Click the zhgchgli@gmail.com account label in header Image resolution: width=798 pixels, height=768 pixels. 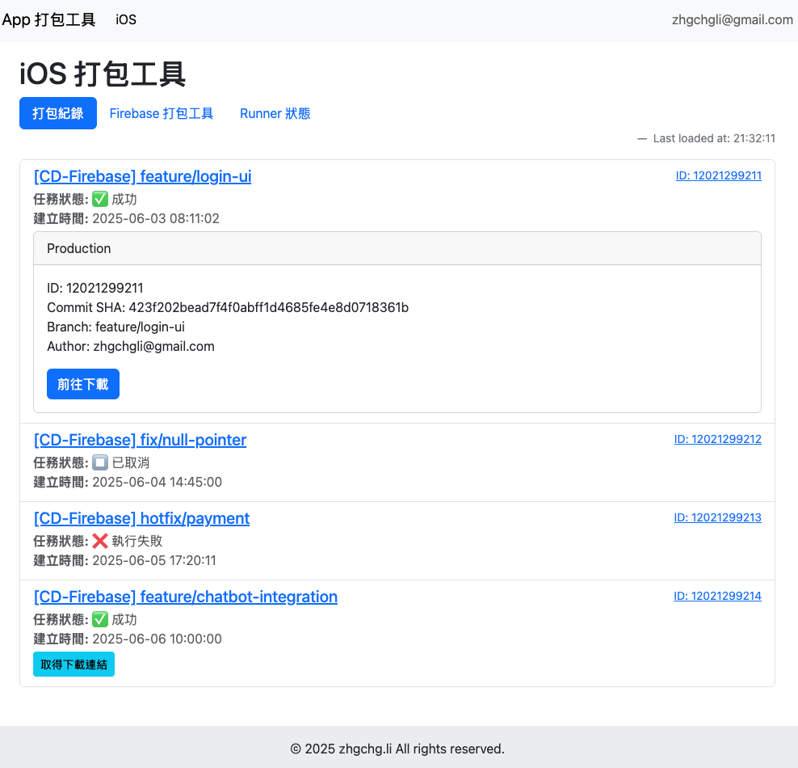click(x=733, y=20)
